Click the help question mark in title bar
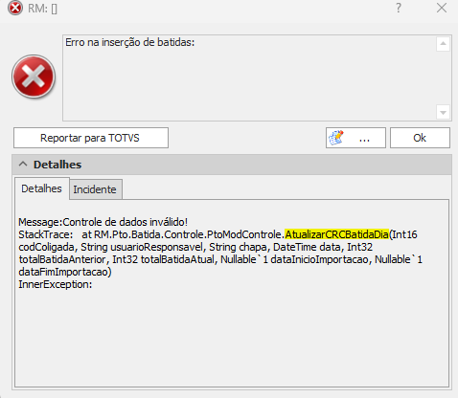The image size is (458, 398). pos(399,8)
